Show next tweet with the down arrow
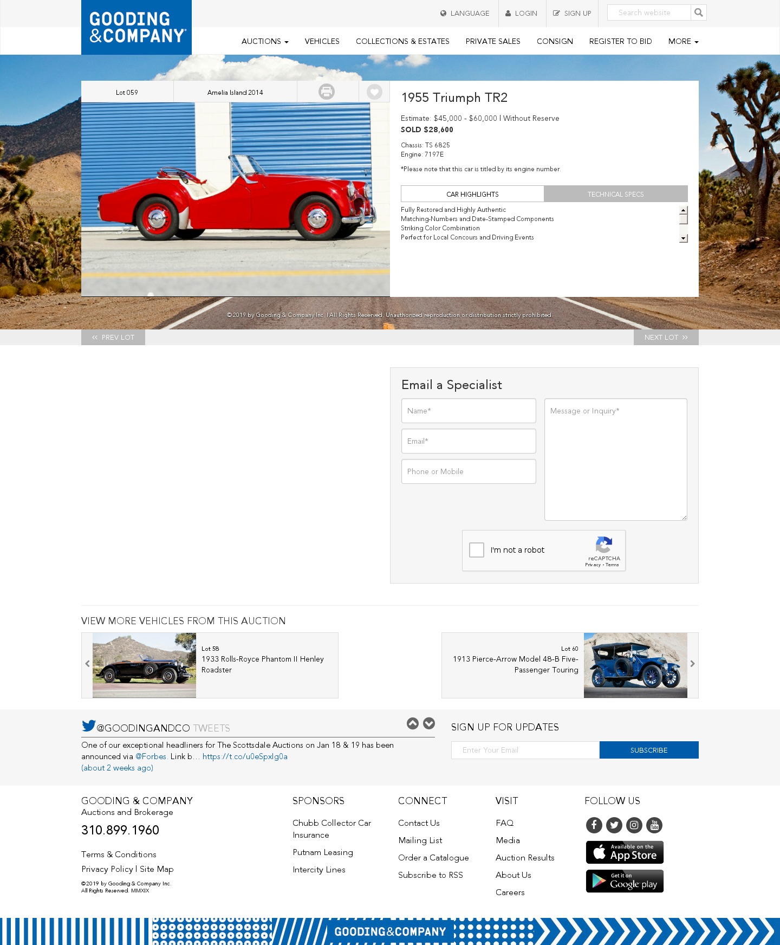780x945 pixels. pos(429,723)
